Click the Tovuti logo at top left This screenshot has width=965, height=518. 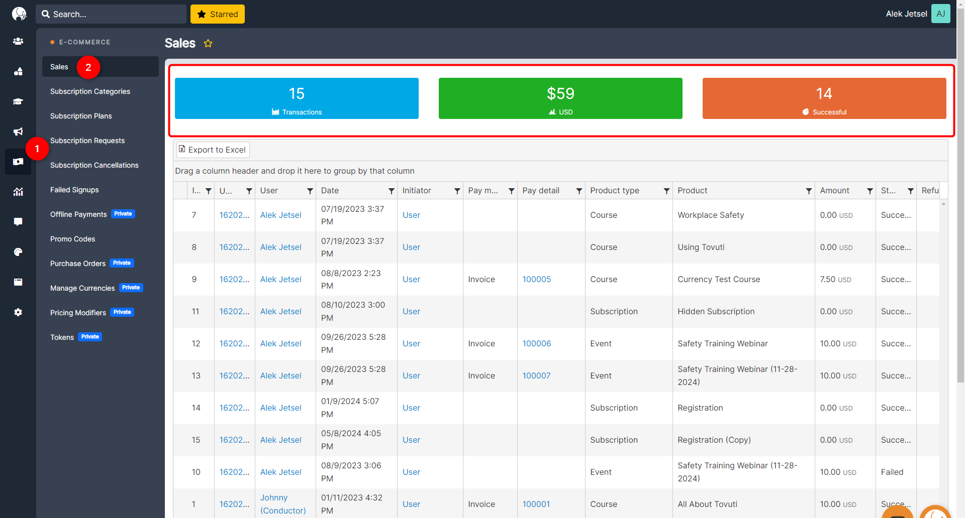19,14
